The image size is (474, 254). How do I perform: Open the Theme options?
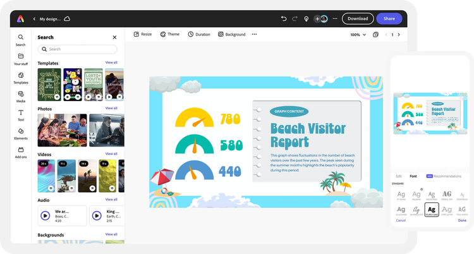(169, 34)
